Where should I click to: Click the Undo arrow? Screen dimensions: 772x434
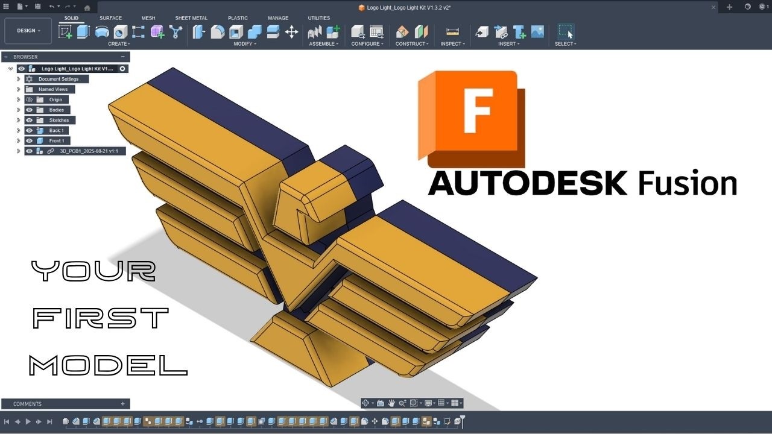[52, 7]
